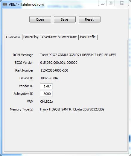Click the Memory Type(s) label
The height and width of the screenshot is (156, 131).
coord(22,109)
